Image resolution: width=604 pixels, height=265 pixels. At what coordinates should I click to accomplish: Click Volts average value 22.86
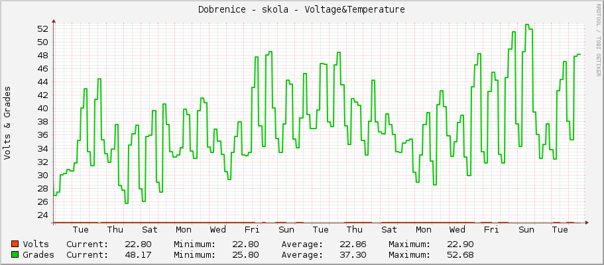(353, 244)
